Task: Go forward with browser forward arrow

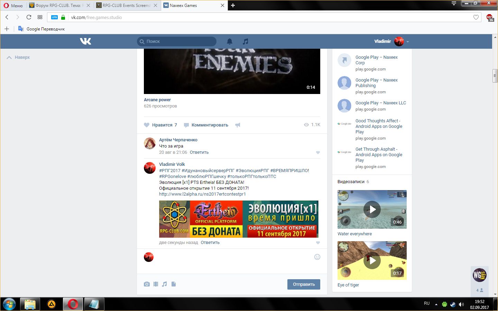Action: coord(18,17)
